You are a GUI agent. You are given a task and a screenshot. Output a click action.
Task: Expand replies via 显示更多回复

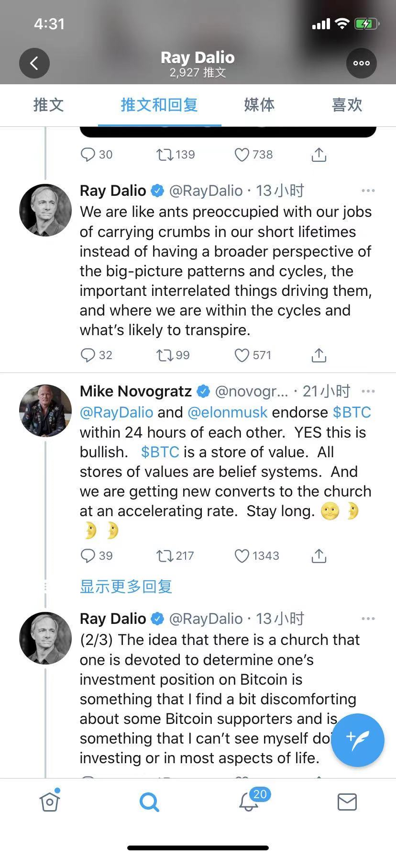126,587
